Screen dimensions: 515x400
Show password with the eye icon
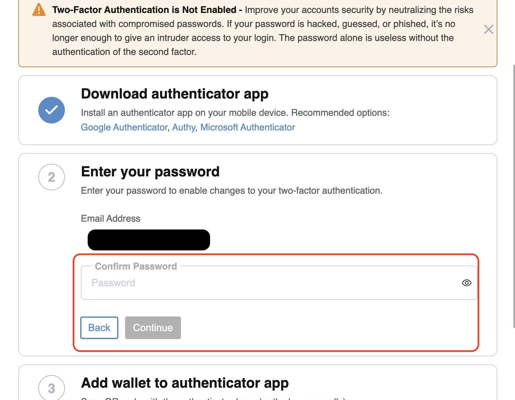tap(467, 283)
